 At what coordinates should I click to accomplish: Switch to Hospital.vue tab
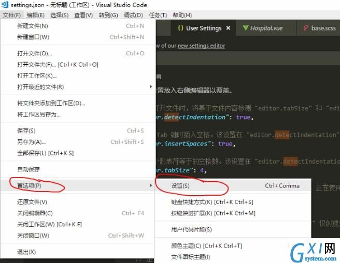coord(266,28)
